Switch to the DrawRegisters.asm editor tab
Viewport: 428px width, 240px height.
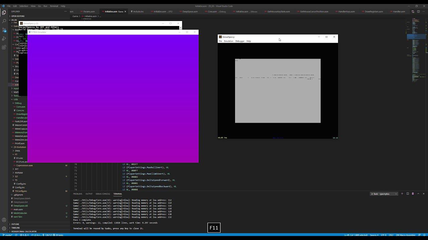click(x=374, y=12)
